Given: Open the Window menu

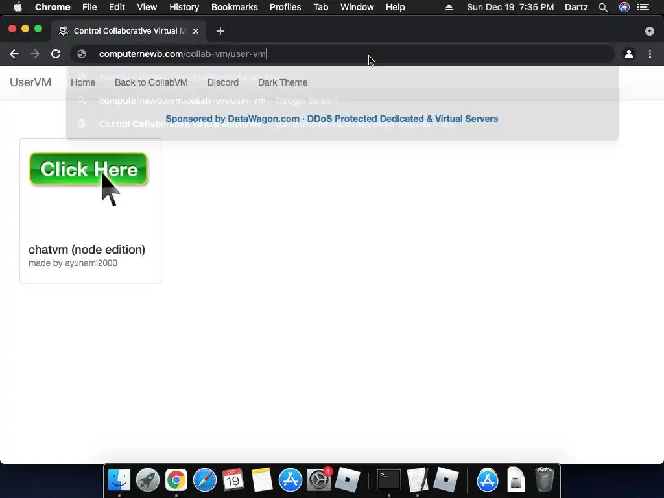Looking at the screenshot, I should [x=357, y=7].
